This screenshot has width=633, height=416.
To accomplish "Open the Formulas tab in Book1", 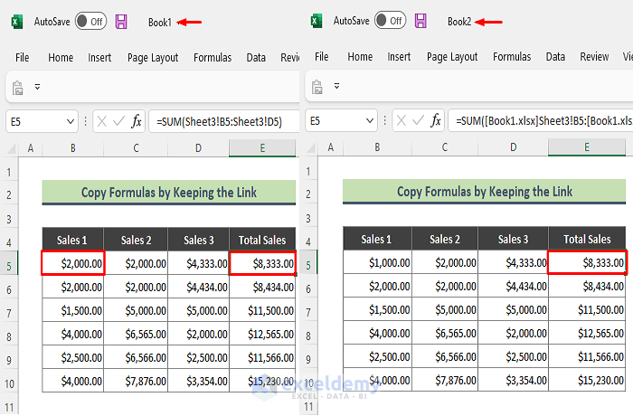I will point(213,57).
